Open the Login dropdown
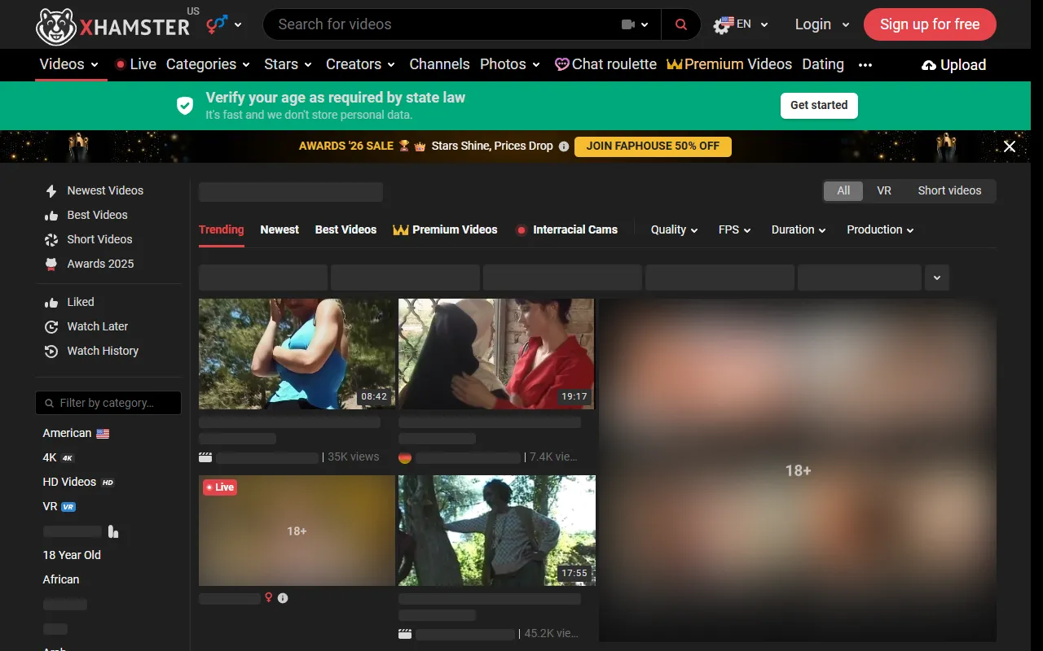Viewport: 1043px width, 651px height. (x=822, y=24)
